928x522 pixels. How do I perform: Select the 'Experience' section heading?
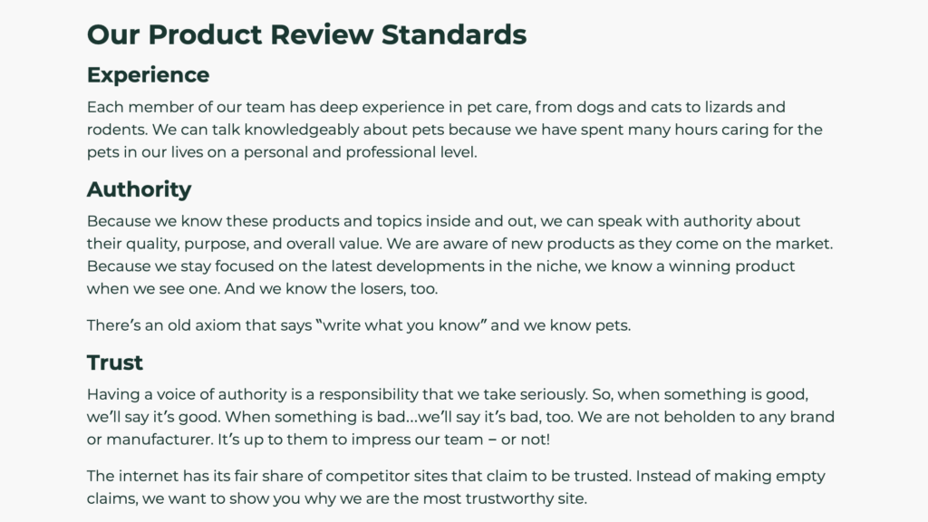coord(148,75)
